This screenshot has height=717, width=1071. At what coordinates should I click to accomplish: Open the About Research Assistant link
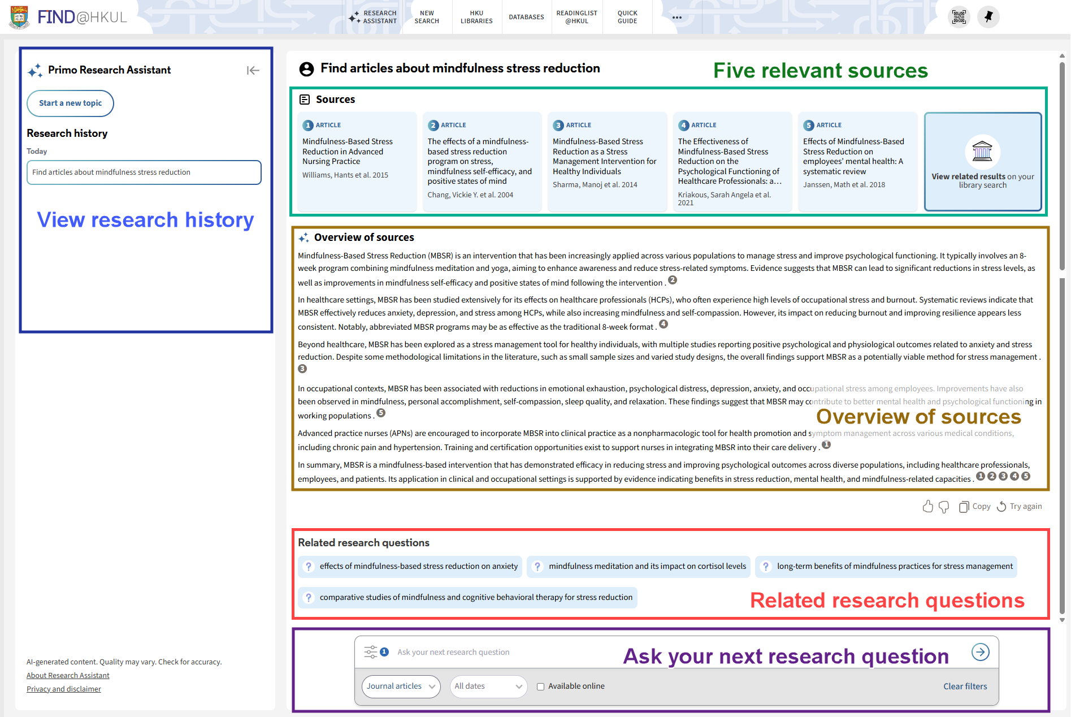pyautogui.click(x=68, y=676)
